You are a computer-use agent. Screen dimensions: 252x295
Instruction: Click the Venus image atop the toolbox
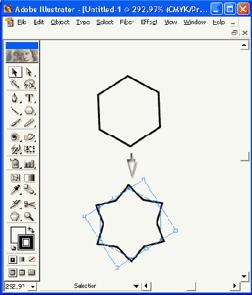(22, 56)
